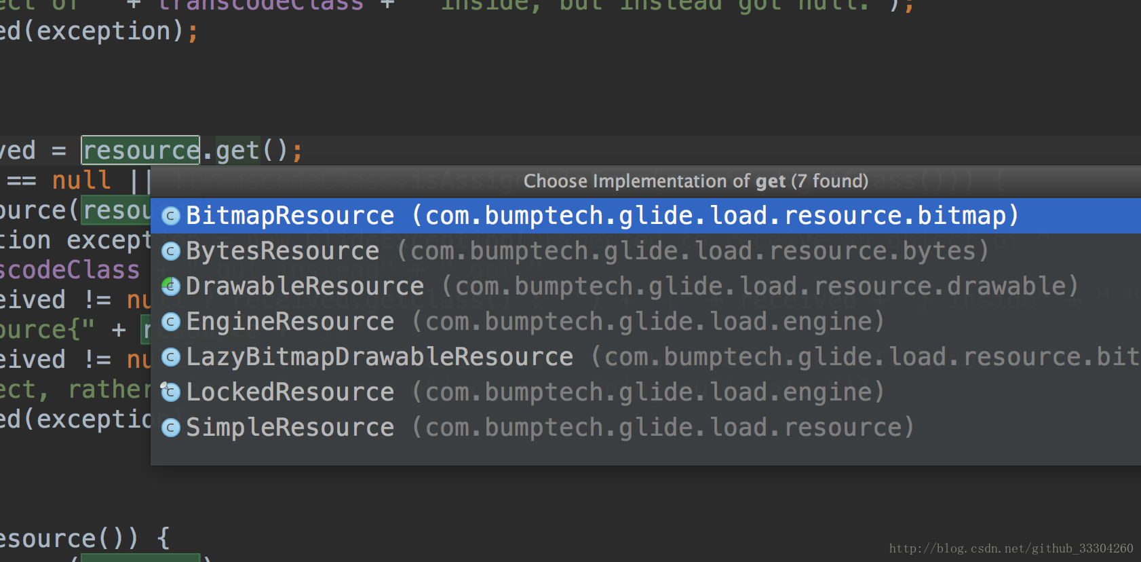
Task: Select BitmapResource implementation entry
Action: click(x=290, y=216)
